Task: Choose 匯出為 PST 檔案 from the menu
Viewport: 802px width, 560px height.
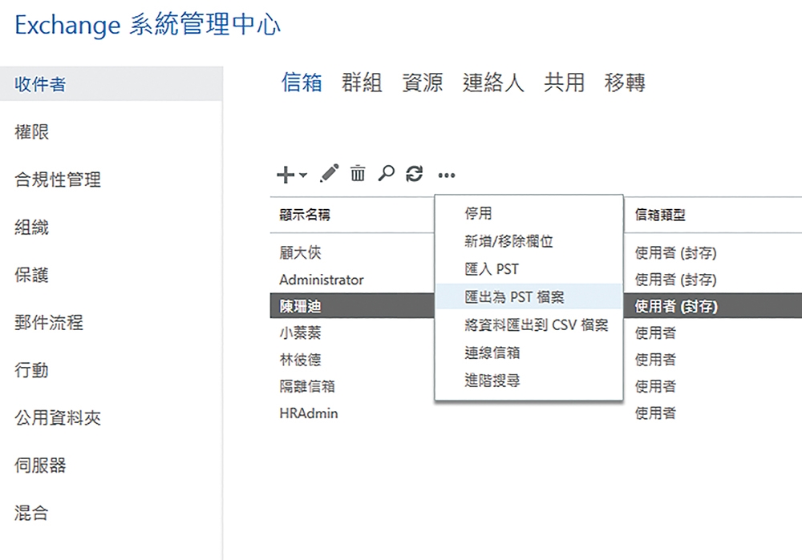Action: [529, 297]
